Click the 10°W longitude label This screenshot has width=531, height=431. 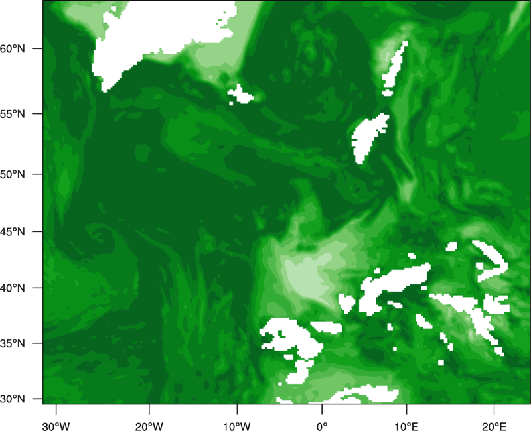[237, 426]
